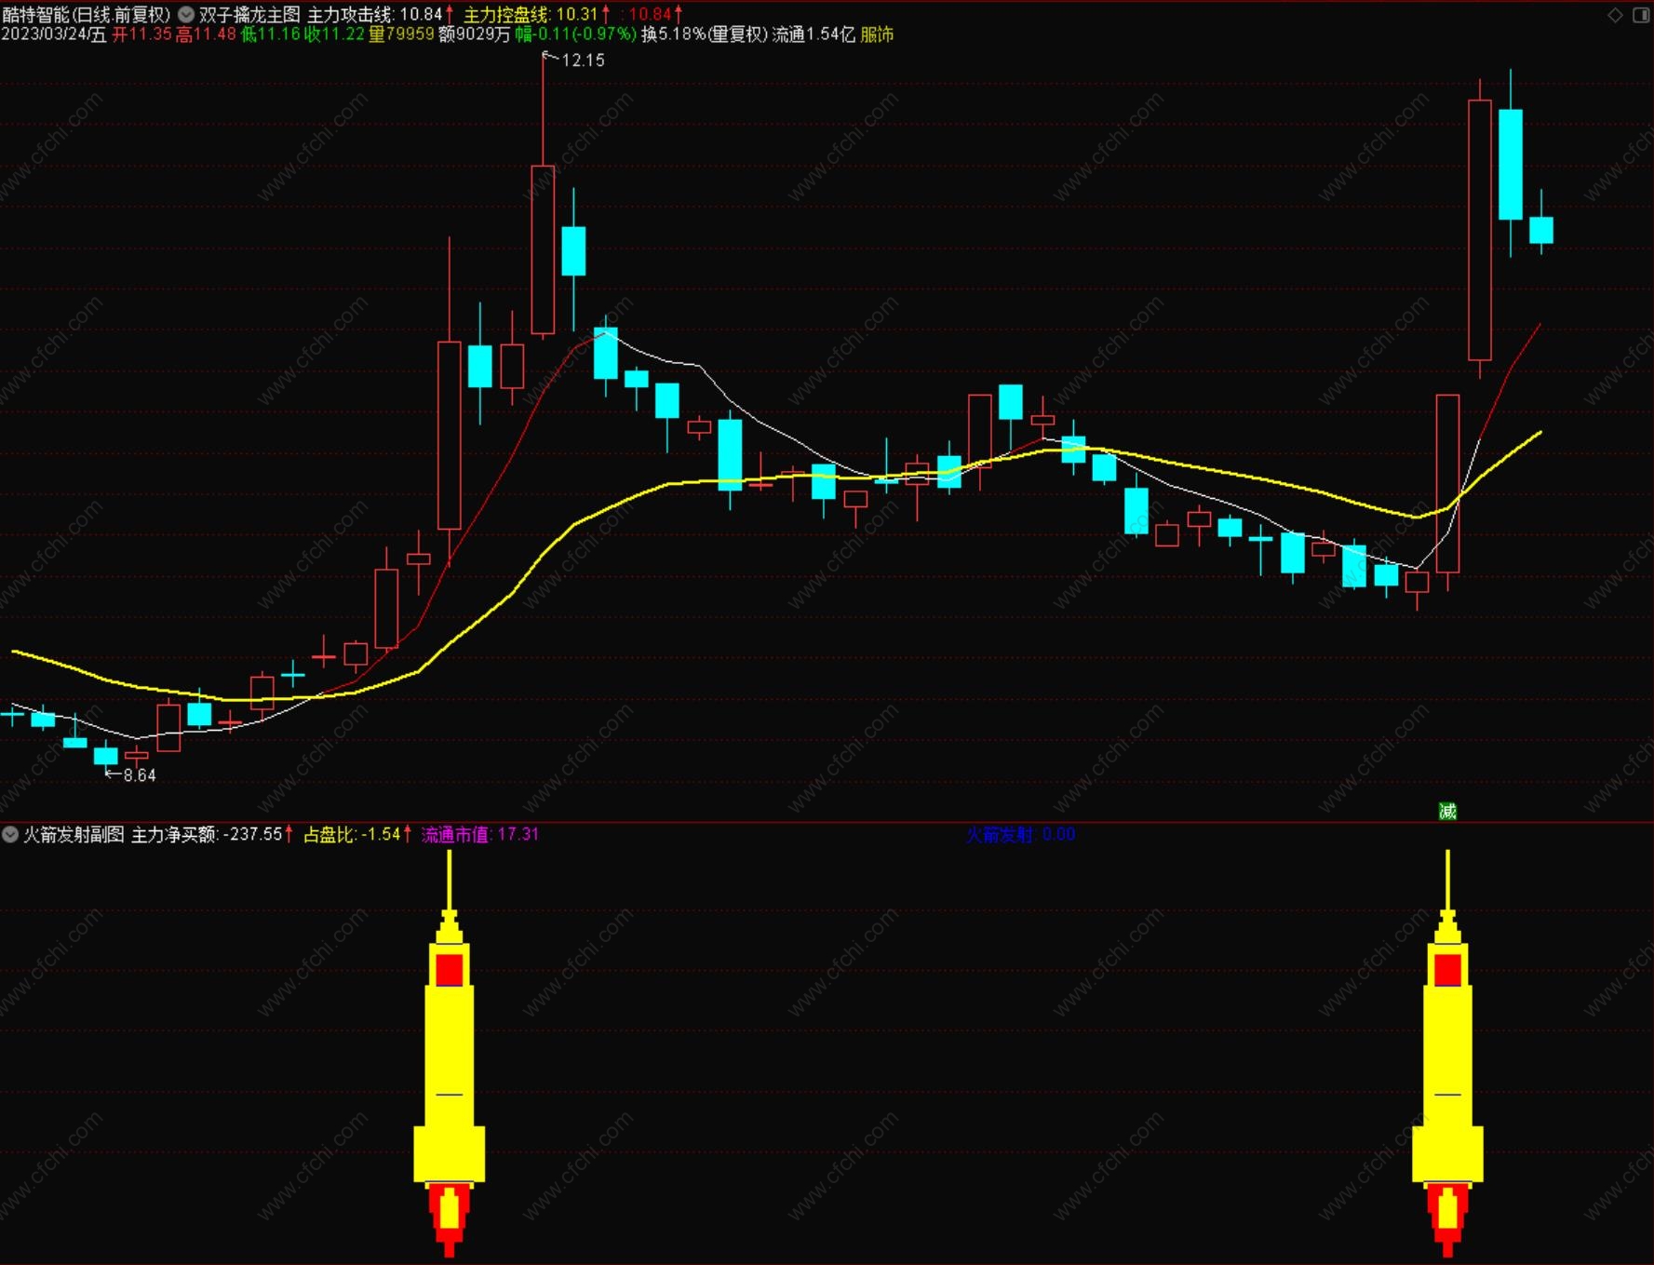Click the 幅-0.11(-0.97%) change value
Image resolution: width=1654 pixels, height=1265 pixels.
[x=576, y=34]
